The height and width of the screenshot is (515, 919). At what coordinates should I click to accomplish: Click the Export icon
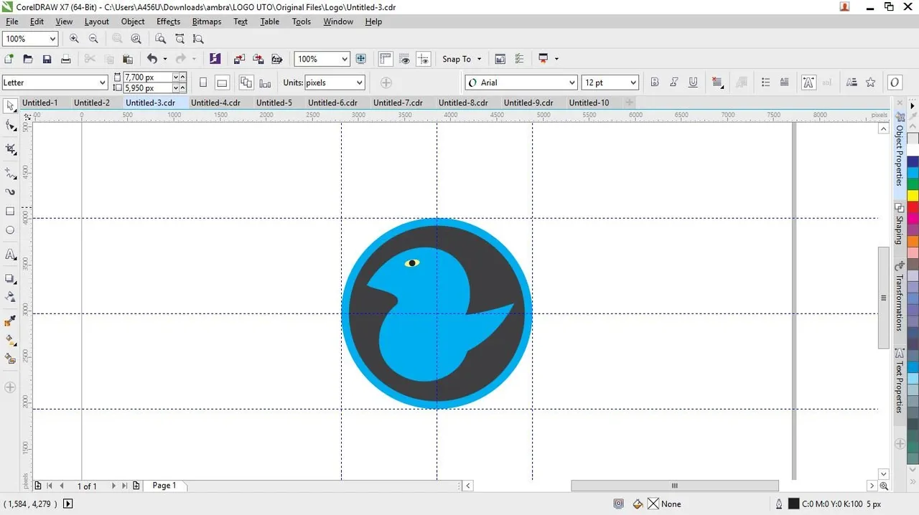tap(258, 59)
